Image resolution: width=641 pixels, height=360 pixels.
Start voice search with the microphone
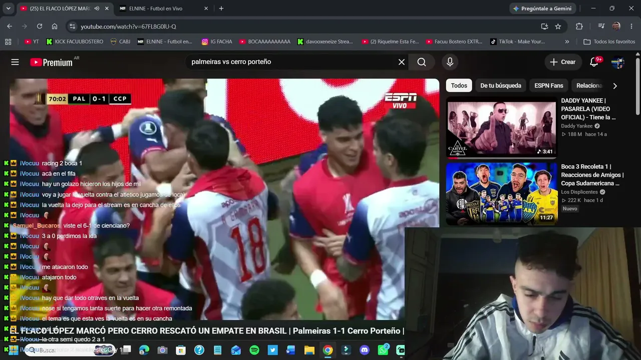tap(450, 62)
